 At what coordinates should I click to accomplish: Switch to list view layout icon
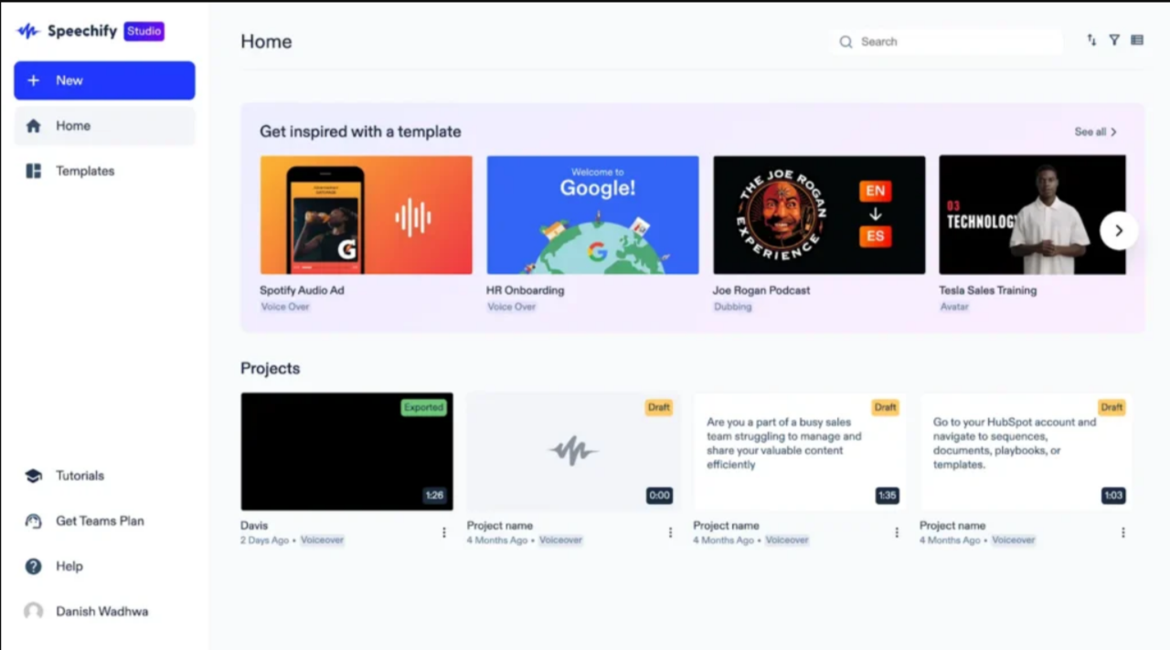pos(1137,40)
